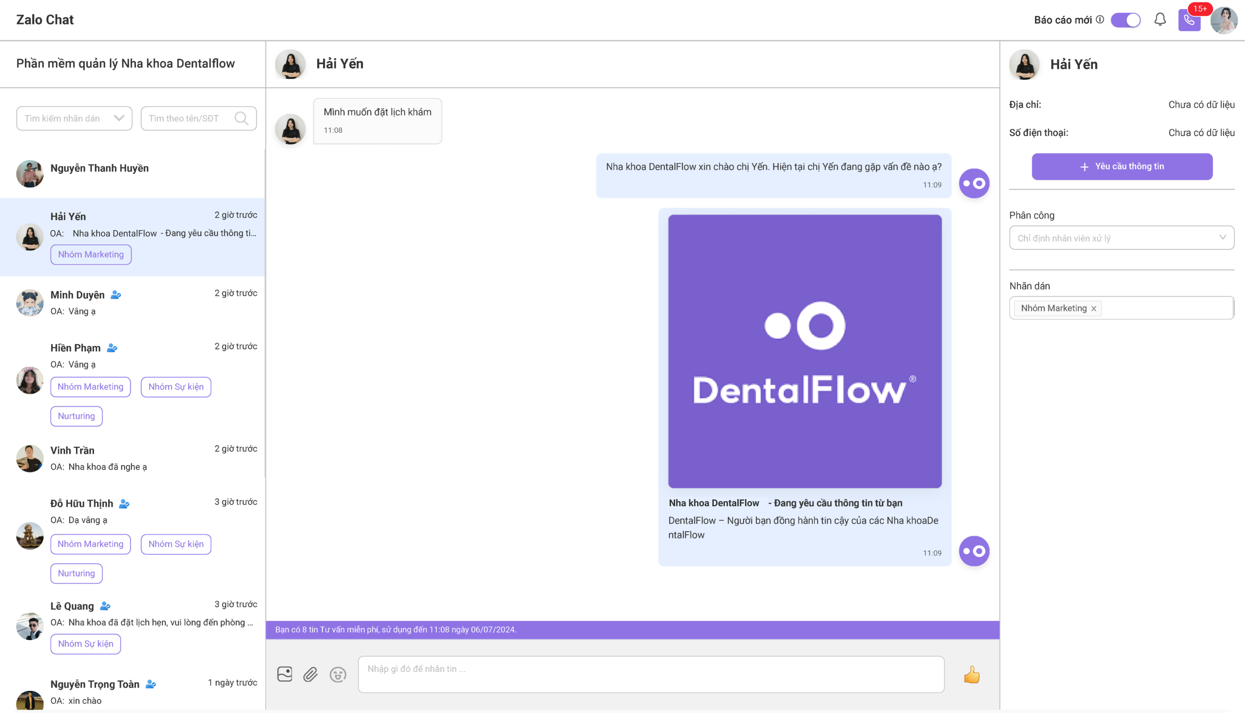Viewport: 1245px width, 713px height.
Task: Click the DentalFlow OA icon beside image message
Action: [x=974, y=551]
